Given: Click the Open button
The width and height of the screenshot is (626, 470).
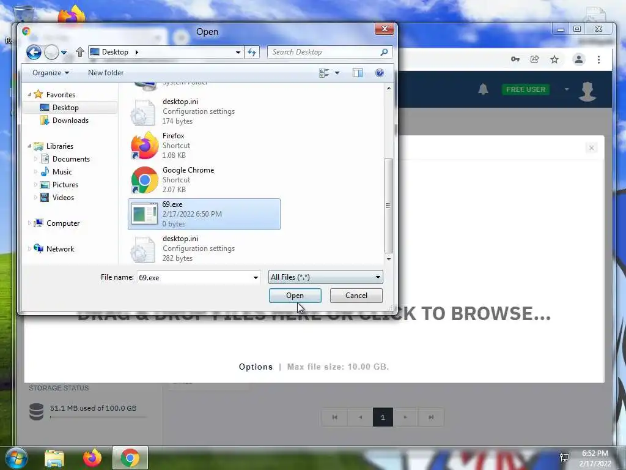Looking at the screenshot, I should [295, 296].
